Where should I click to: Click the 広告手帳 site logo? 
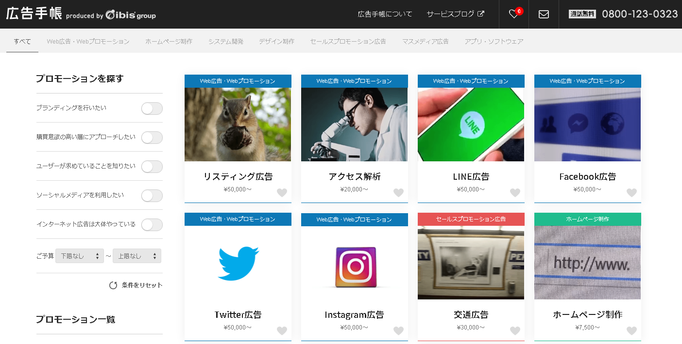[34, 14]
